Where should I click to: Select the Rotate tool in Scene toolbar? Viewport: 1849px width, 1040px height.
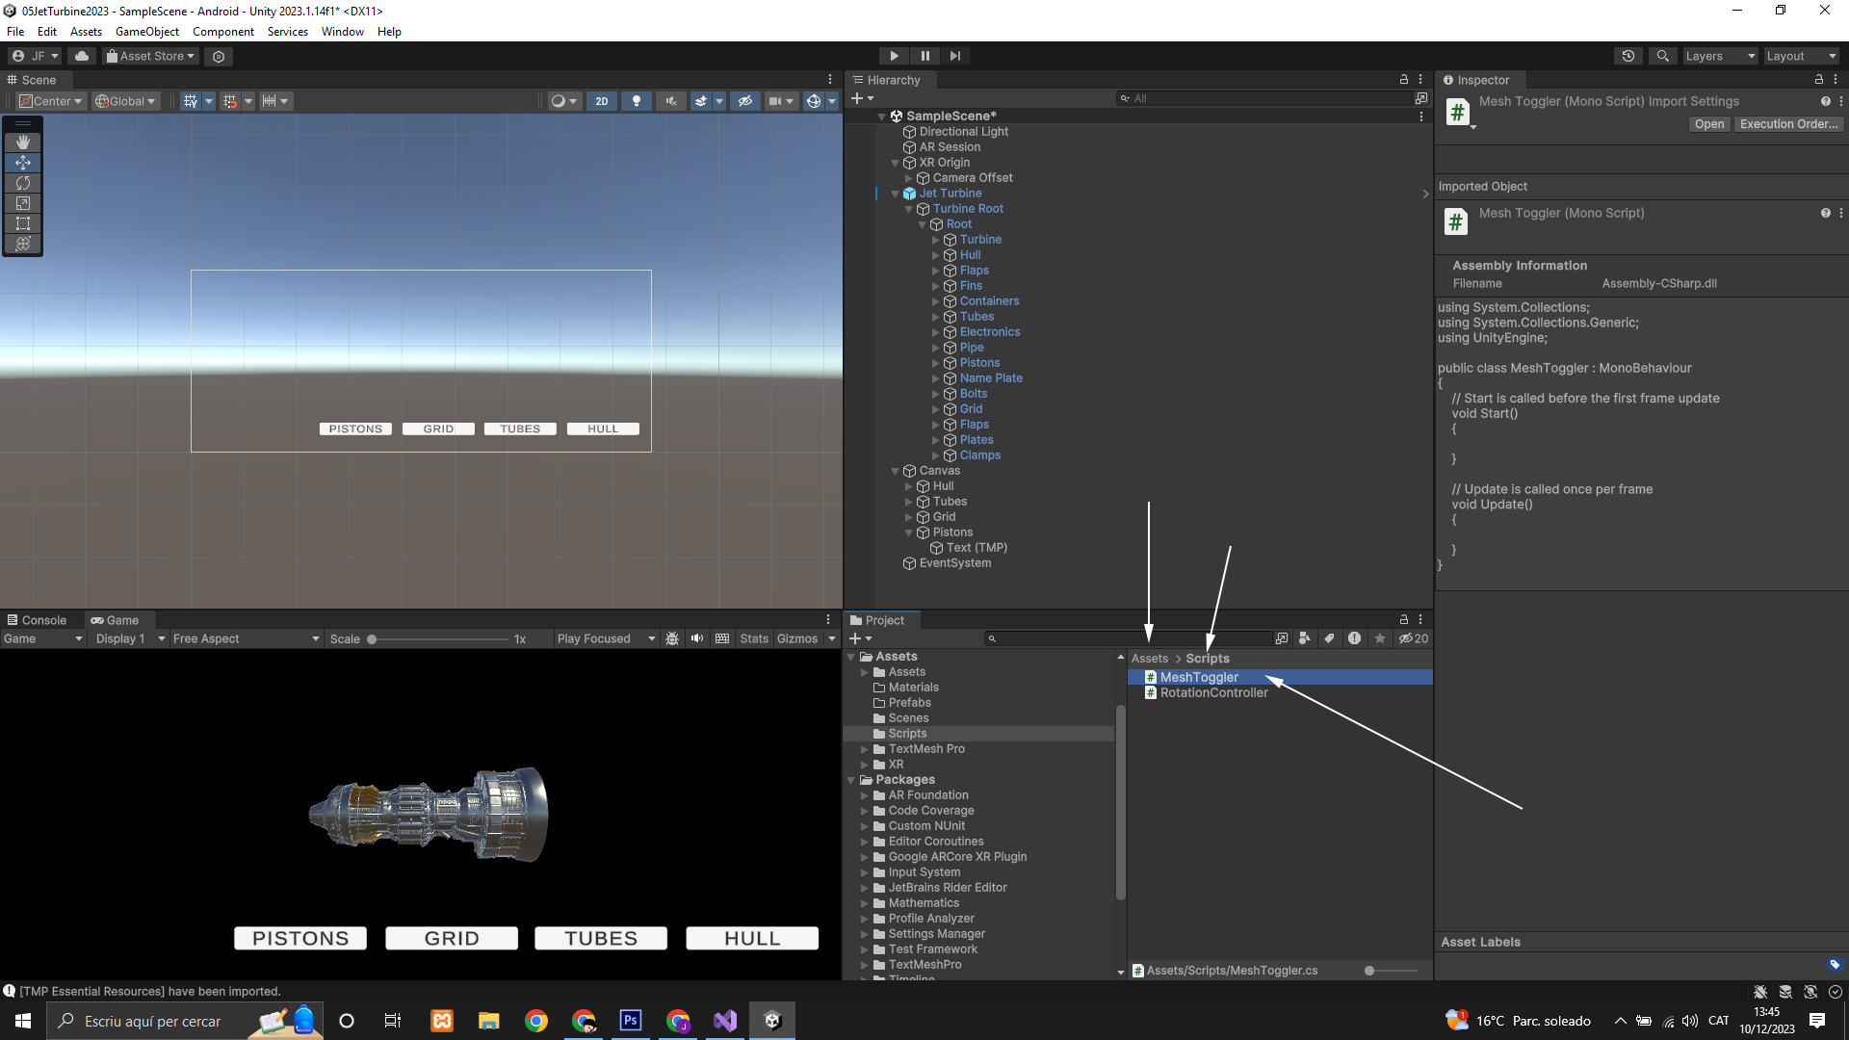click(23, 183)
